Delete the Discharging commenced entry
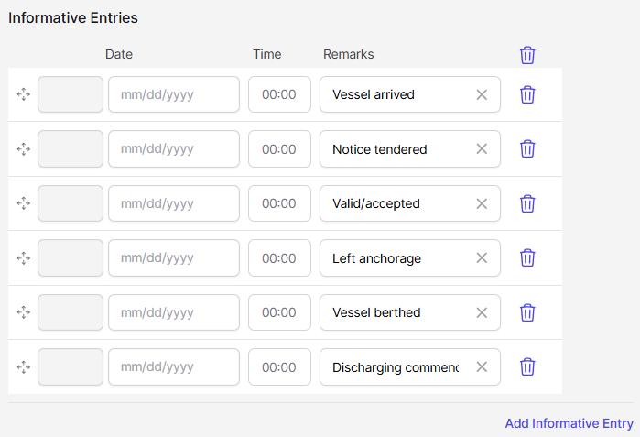Screen dimensions: 640x437 pyautogui.click(x=527, y=367)
